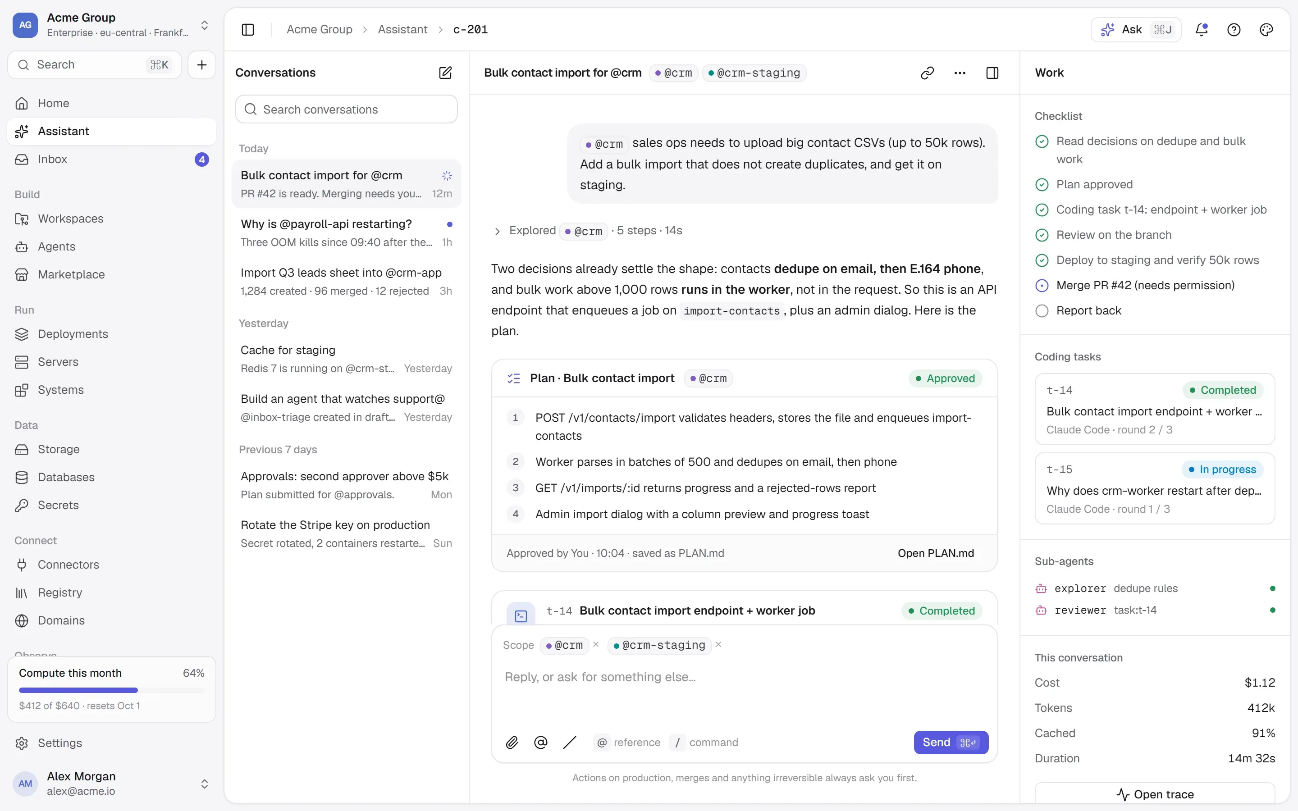1298x811 pixels.
Task: Open Import Q3 leads sheet conversation
Action: click(x=346, y=281)
